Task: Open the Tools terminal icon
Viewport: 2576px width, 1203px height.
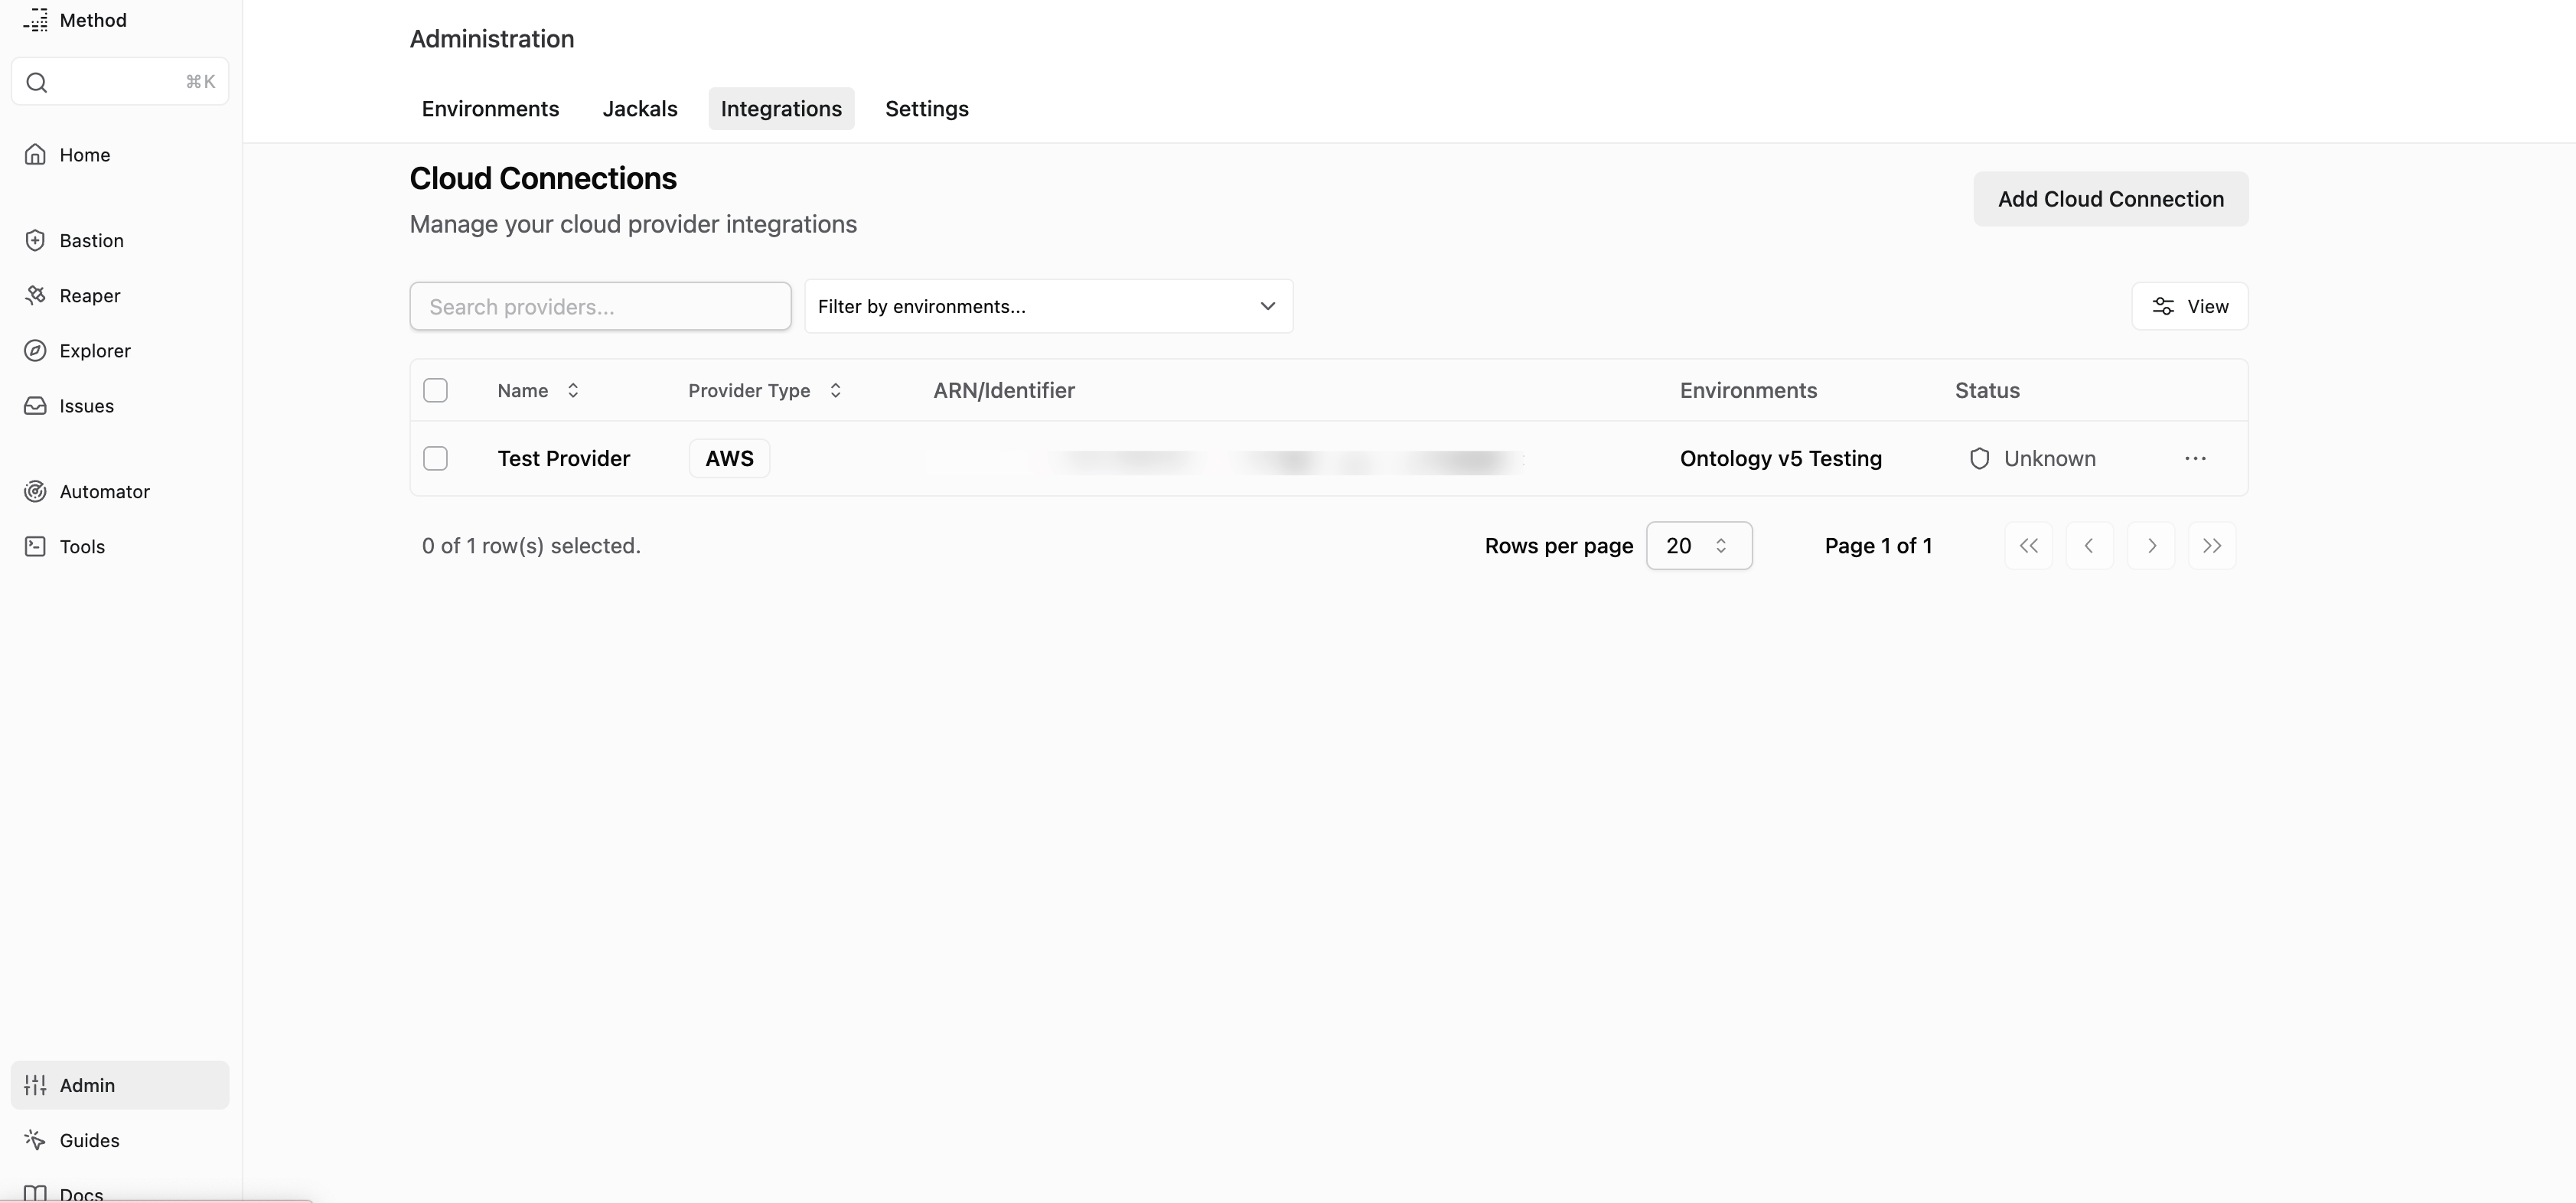Action: tap(35, 546)
